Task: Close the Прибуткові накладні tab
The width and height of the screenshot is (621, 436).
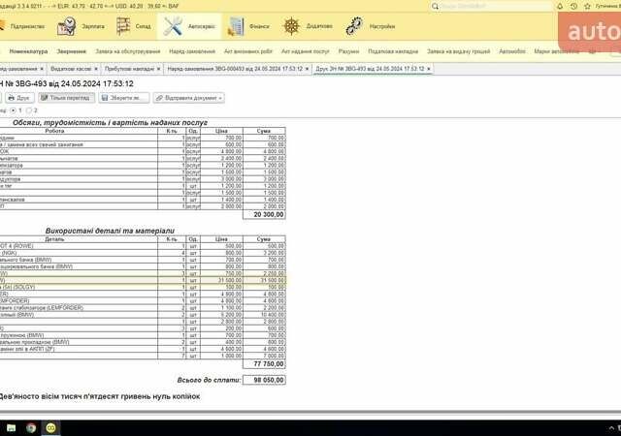Action: point(157,70)
